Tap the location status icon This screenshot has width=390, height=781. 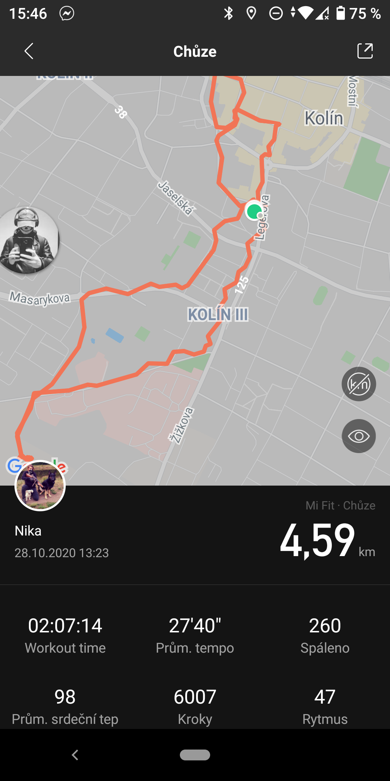coord(251,14)
